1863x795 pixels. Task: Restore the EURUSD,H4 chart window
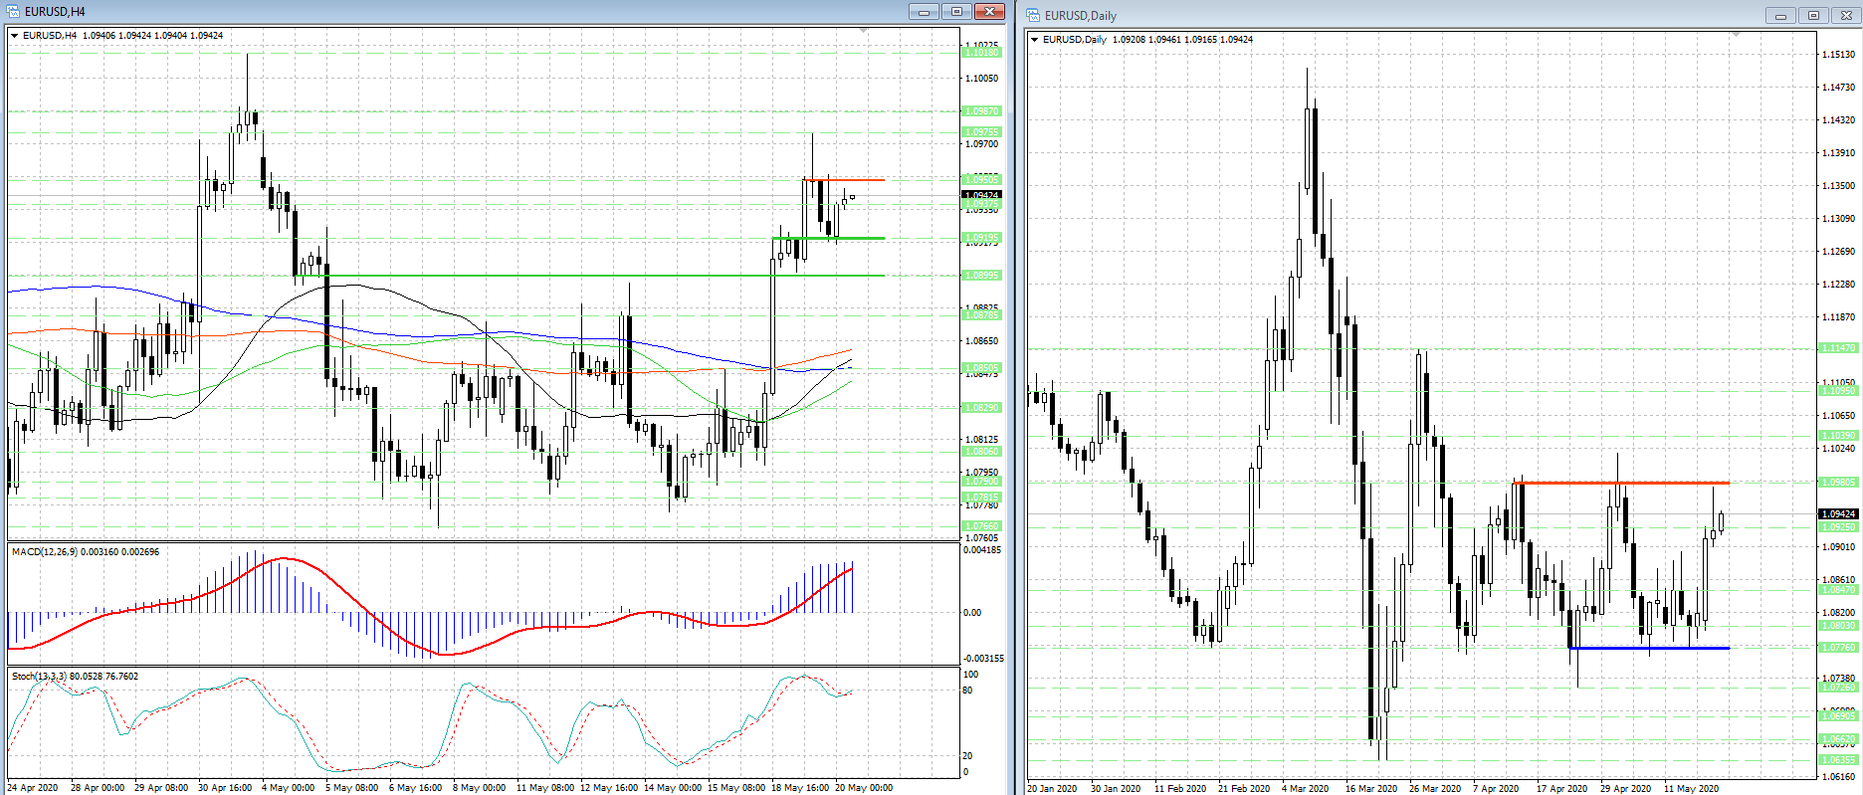tap(956, 12)
